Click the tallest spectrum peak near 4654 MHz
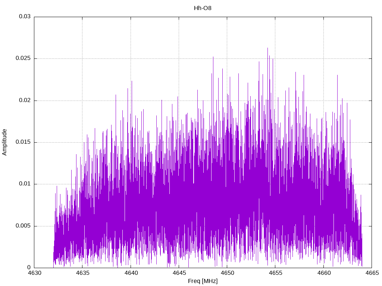The height and width of the screenshot is (286, 382). 267,49
